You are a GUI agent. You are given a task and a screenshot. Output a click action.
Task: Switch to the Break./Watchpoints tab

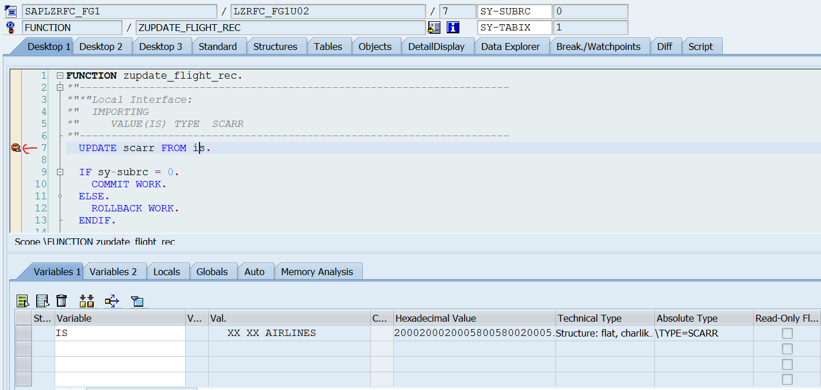click(x=600, y=46)
